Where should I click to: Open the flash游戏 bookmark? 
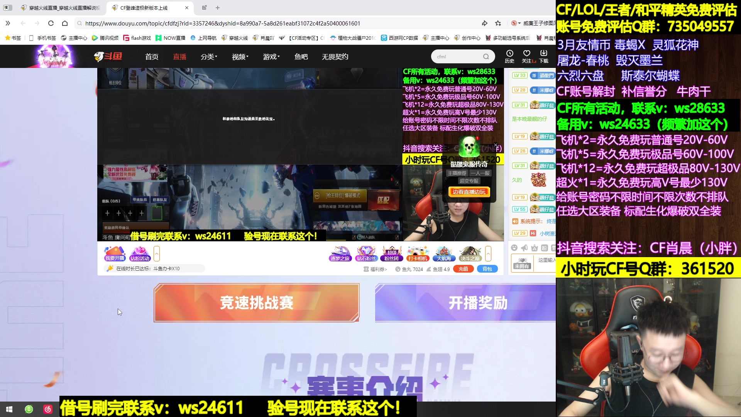pyautogui.click(x=137, y=38)
